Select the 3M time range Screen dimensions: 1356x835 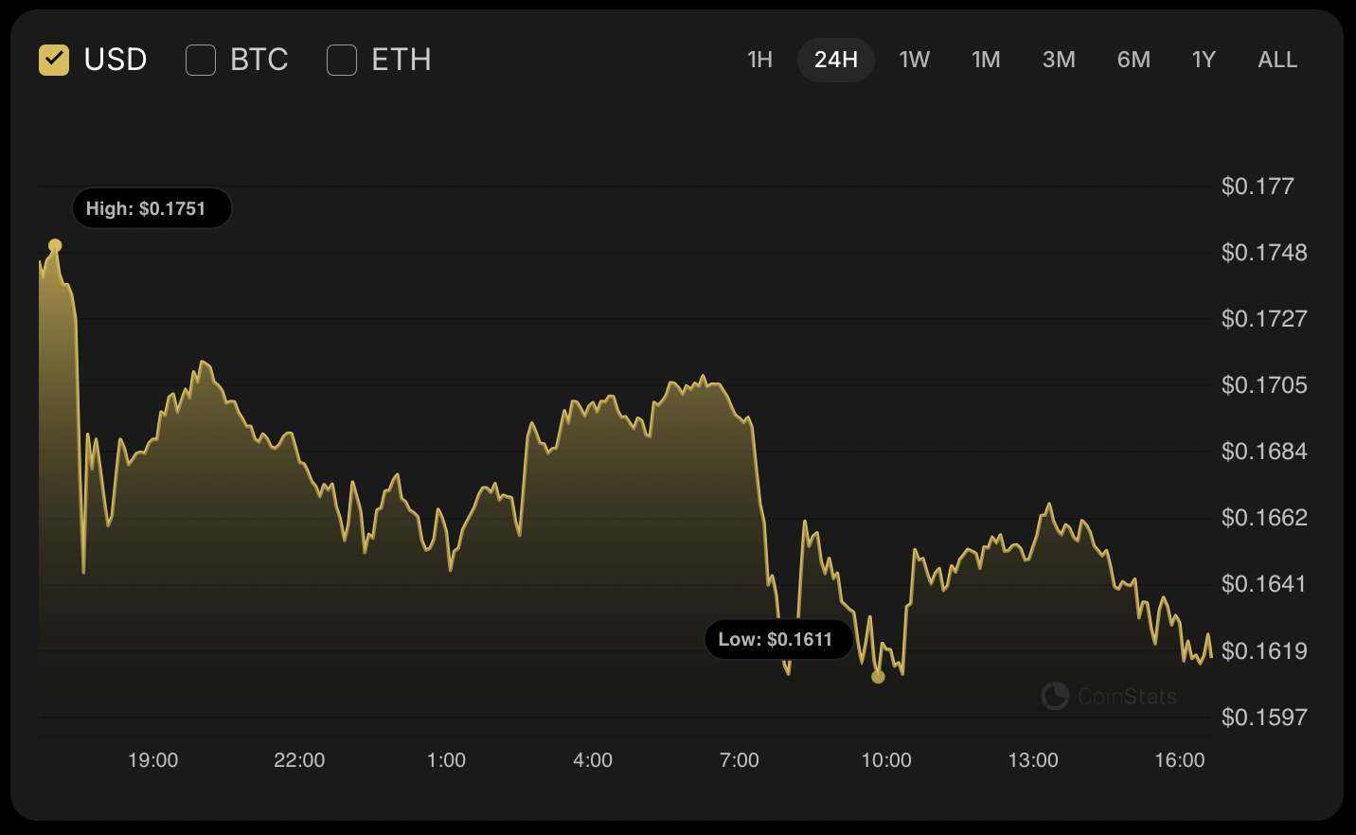pyautogui.click(x=1058, y=60)
